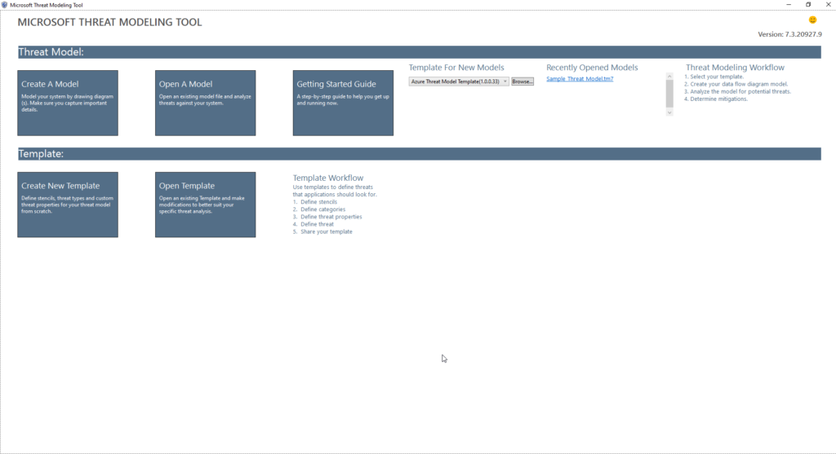The width and height of the screenshot is (836, 454).
Task: Click the yellow smiley feedback icon
Action: point(812,20)
